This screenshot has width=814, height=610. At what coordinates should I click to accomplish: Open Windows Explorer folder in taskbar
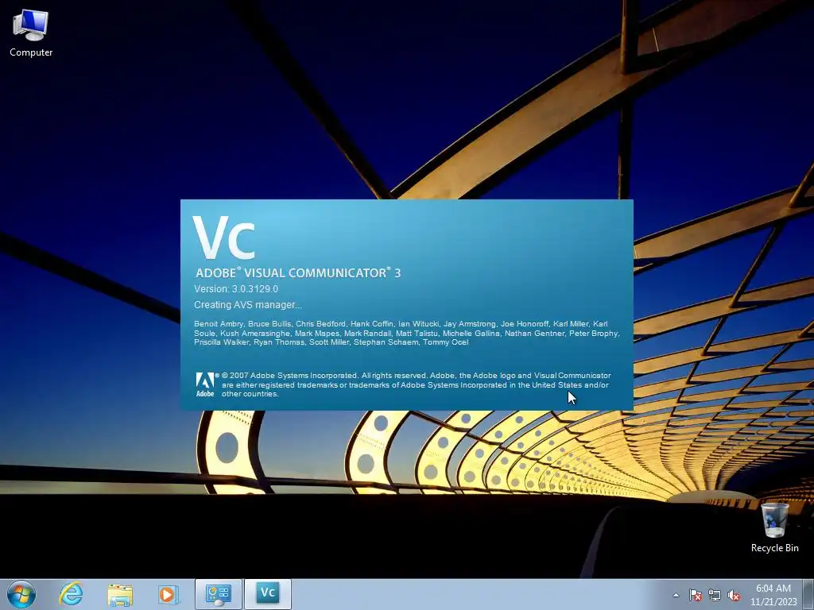(120, 594)
